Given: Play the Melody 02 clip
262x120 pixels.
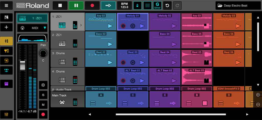Looking at the screenshot, I should click(x=174, y=26).
